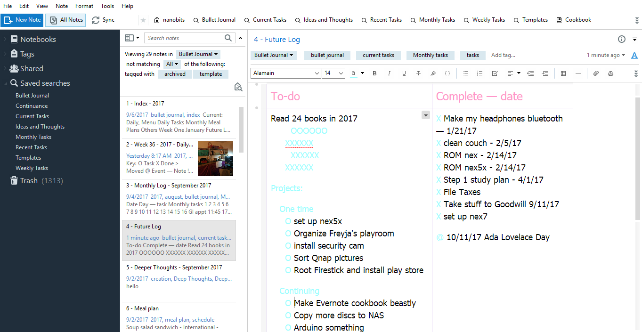Viewport: 642px width, 332px height.
Task: Click the 'Monthly tasks' note tag
Action: coord(431,55)
